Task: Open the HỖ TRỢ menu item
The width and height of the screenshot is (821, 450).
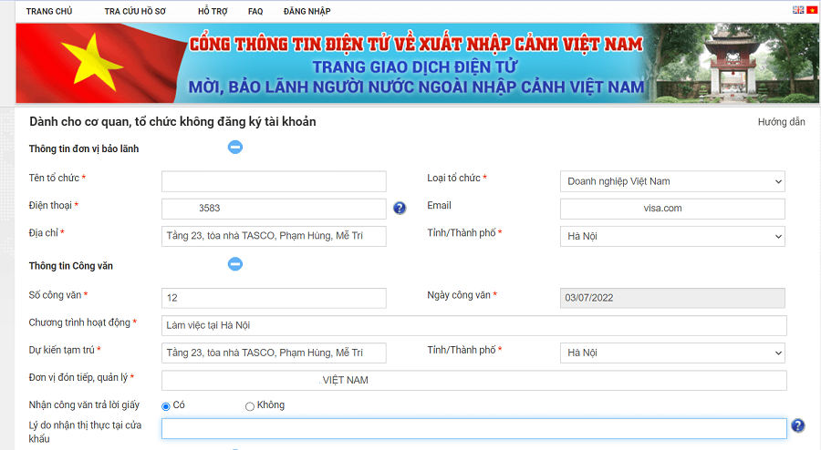Action: pos(213,12)
